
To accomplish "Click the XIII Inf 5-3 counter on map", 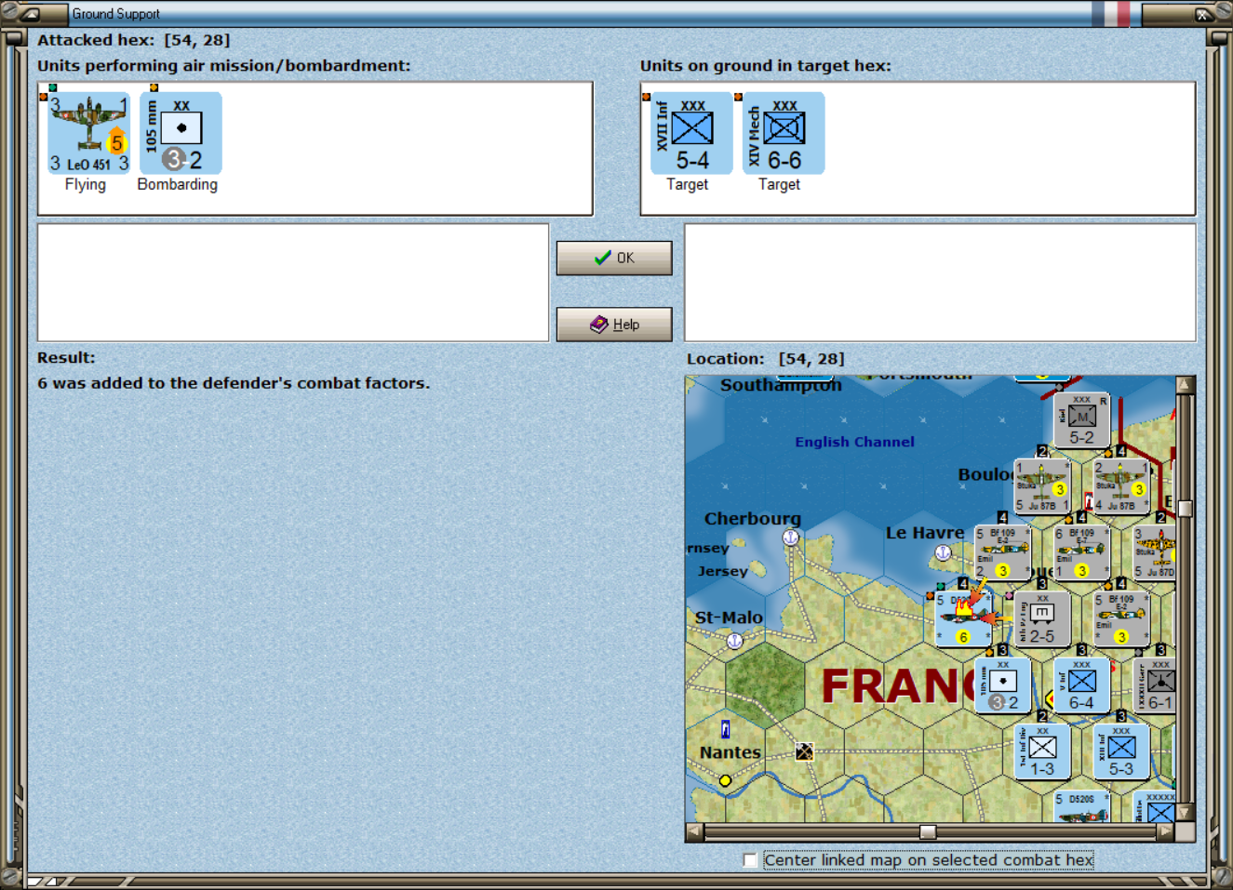I will tap(1121, 751).
